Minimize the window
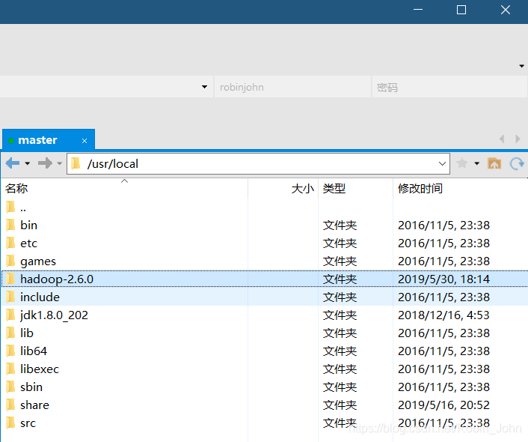 [418, 10]
